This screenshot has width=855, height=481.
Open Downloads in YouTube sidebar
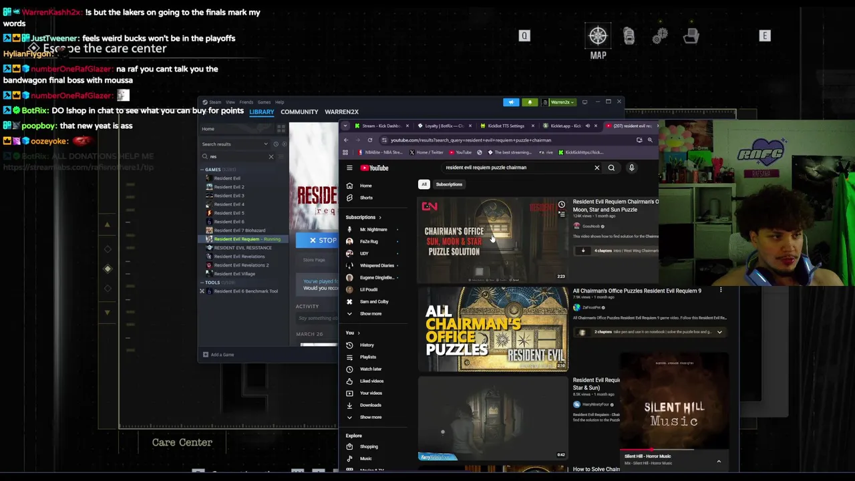pyautogui.click(x=371, y=405)
